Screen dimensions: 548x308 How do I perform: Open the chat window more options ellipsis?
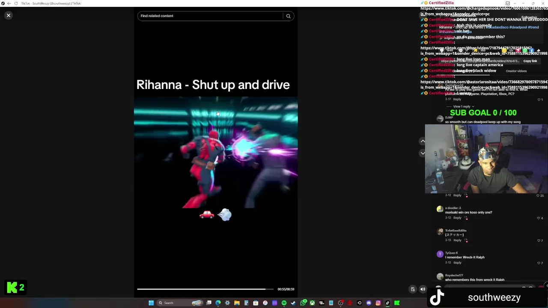515,3
